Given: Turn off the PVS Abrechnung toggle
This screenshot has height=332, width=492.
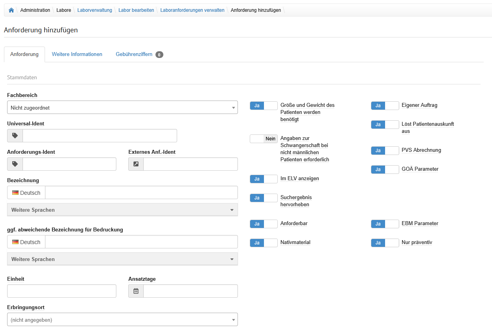Looking at the screenshot, I should 385,151.
